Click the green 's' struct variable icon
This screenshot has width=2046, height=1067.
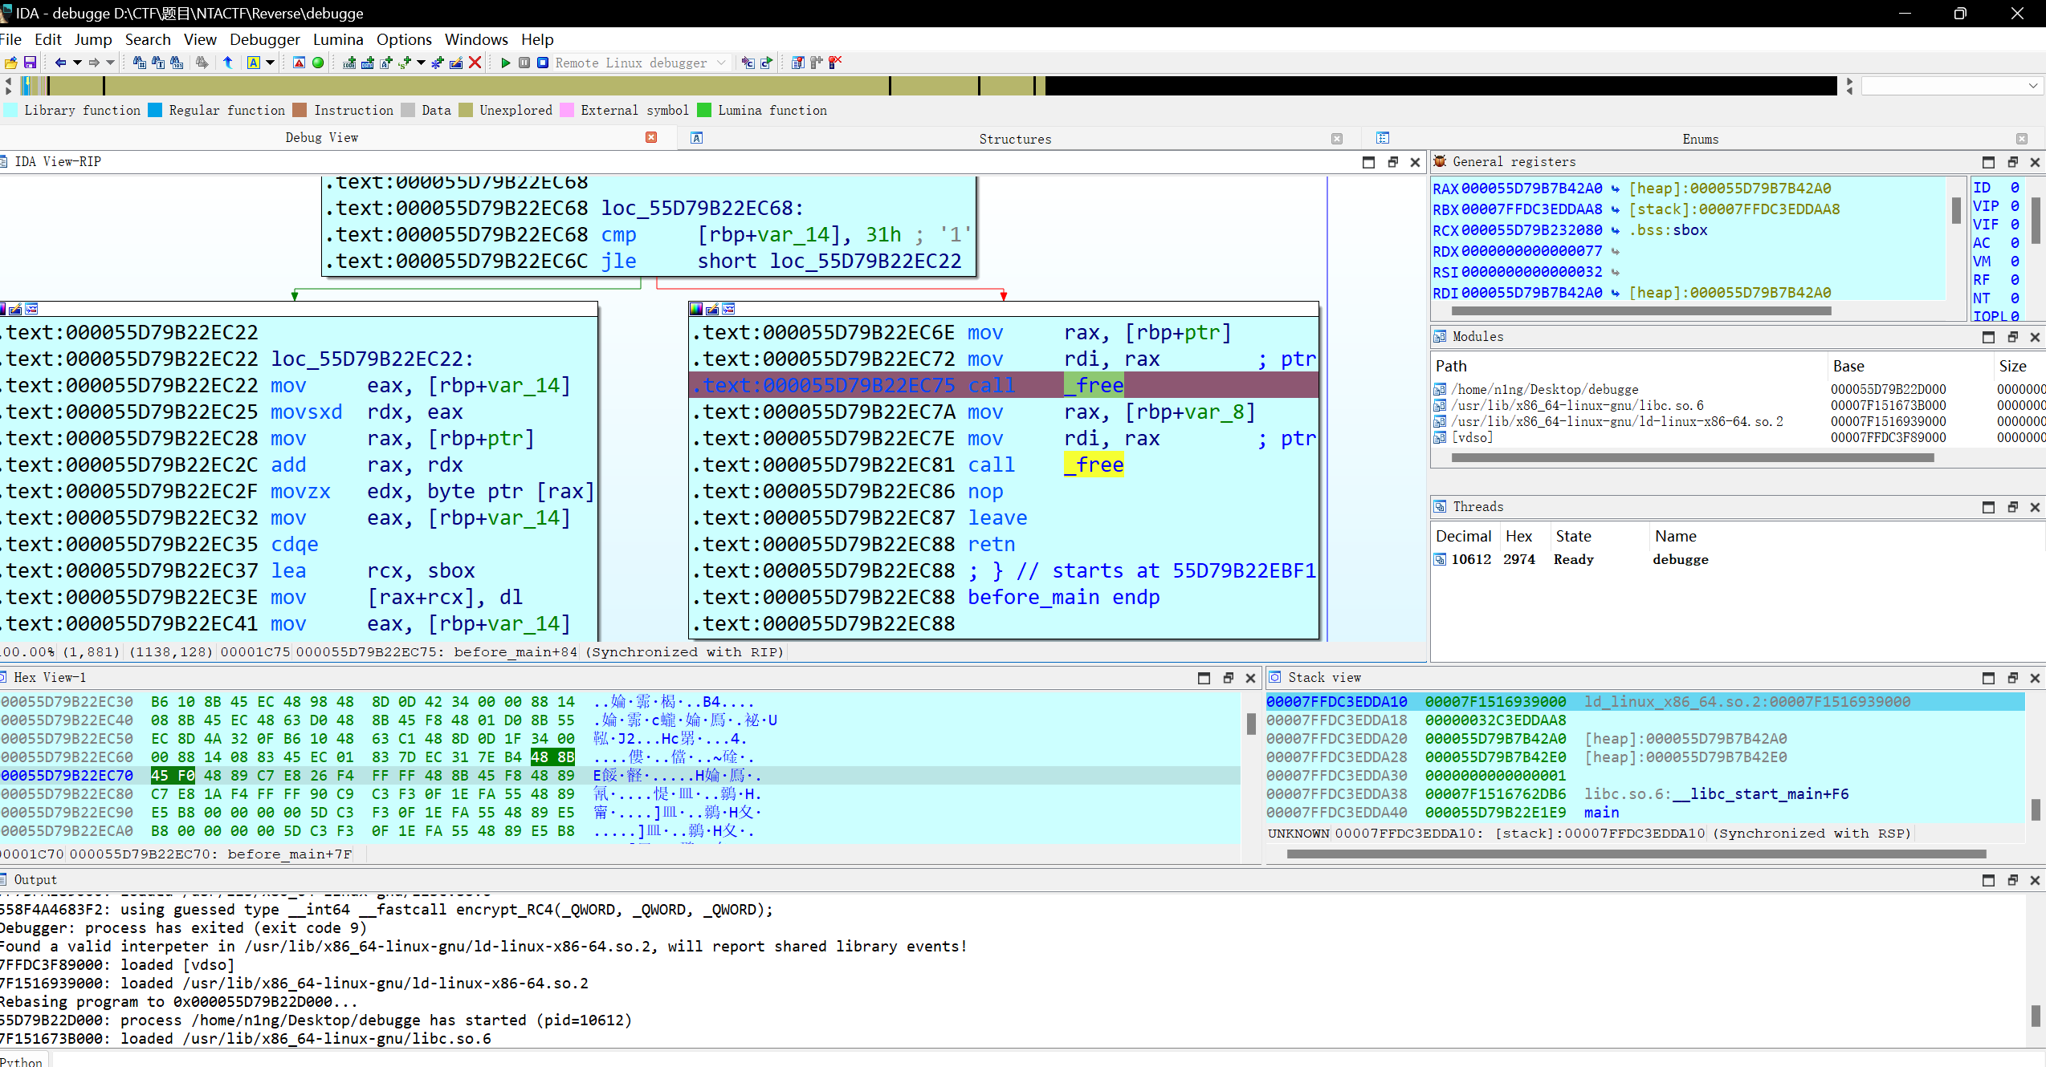pos(405,63)
